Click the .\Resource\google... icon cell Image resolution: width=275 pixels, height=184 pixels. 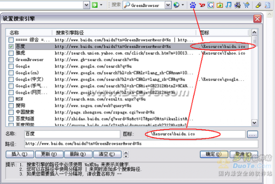pyautogui.click(x=221, y=79)
